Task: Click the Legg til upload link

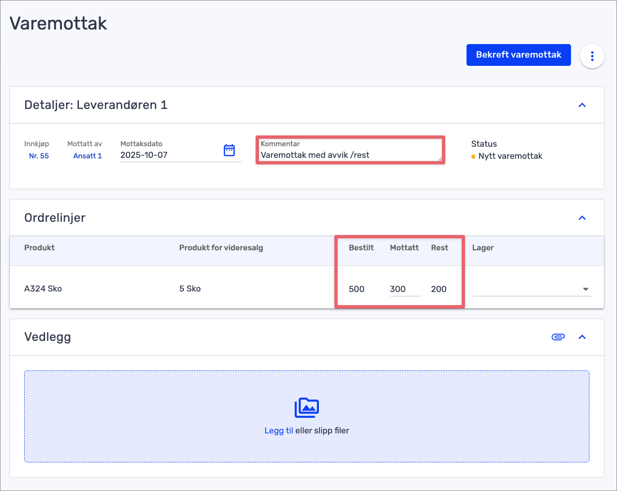Action: 279,430
